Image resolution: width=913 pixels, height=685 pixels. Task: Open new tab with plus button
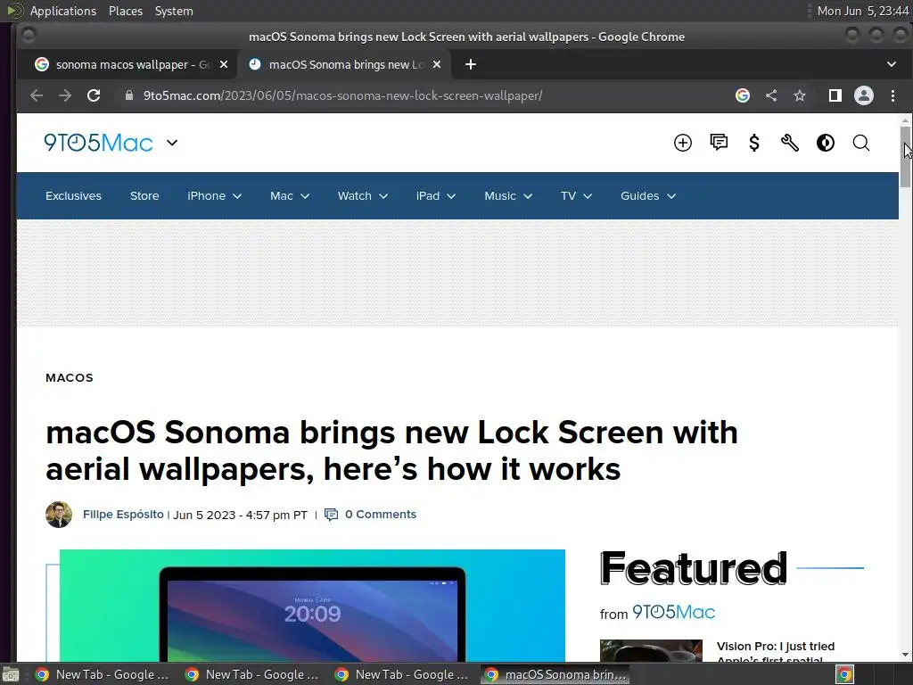pyautogui.click(x=471, y=64)
